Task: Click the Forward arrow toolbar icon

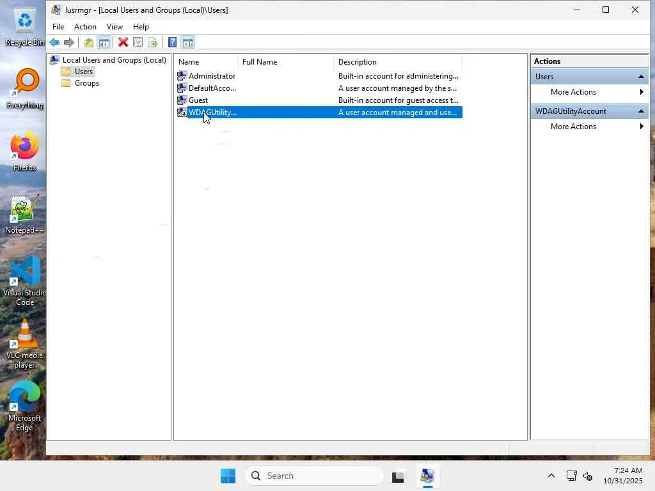Action: [69, 42]
